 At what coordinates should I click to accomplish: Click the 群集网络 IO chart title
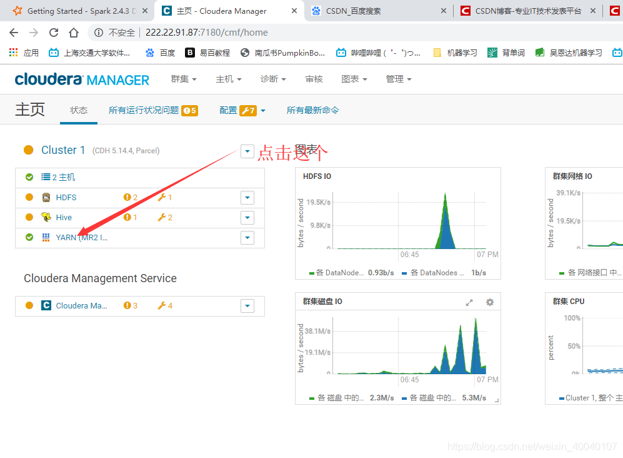572,176
